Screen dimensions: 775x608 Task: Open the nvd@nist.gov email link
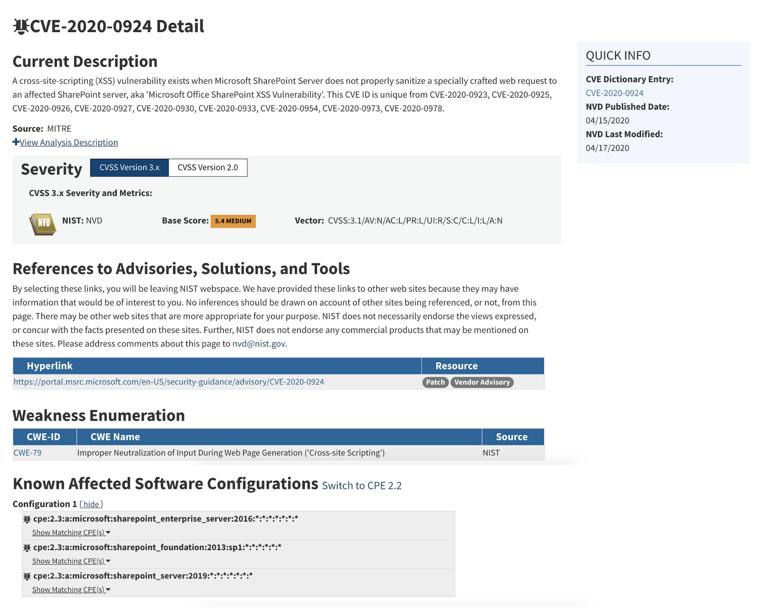[x=258, y=344]
